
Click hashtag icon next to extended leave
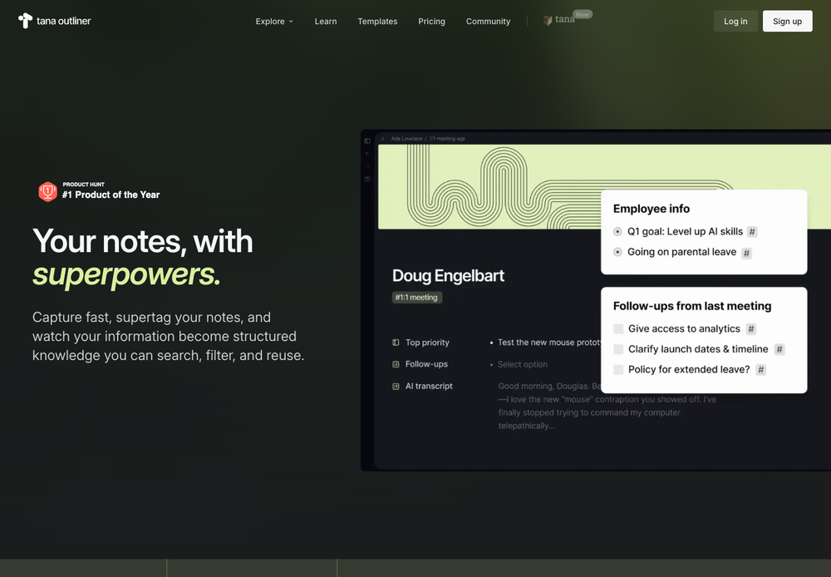[760, 370]
